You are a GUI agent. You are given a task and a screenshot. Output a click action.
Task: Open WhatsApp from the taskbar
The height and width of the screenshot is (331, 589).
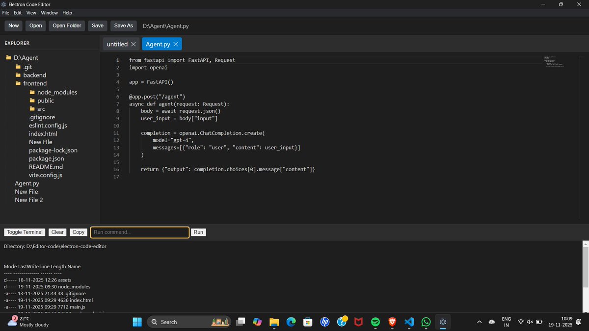[426, 322]
